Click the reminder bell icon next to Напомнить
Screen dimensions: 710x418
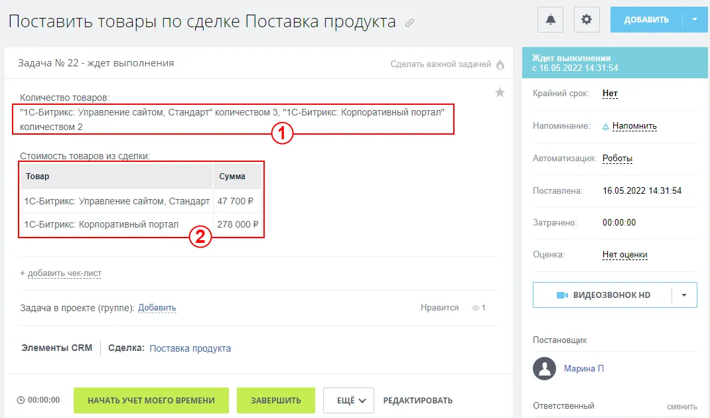605,127
